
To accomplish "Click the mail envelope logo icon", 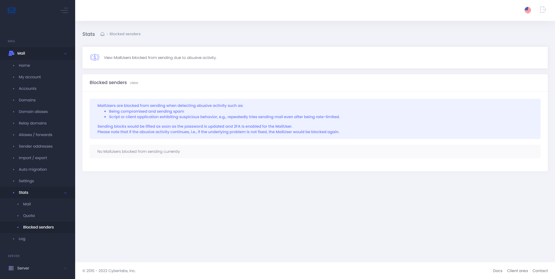I will coord(12,10).
